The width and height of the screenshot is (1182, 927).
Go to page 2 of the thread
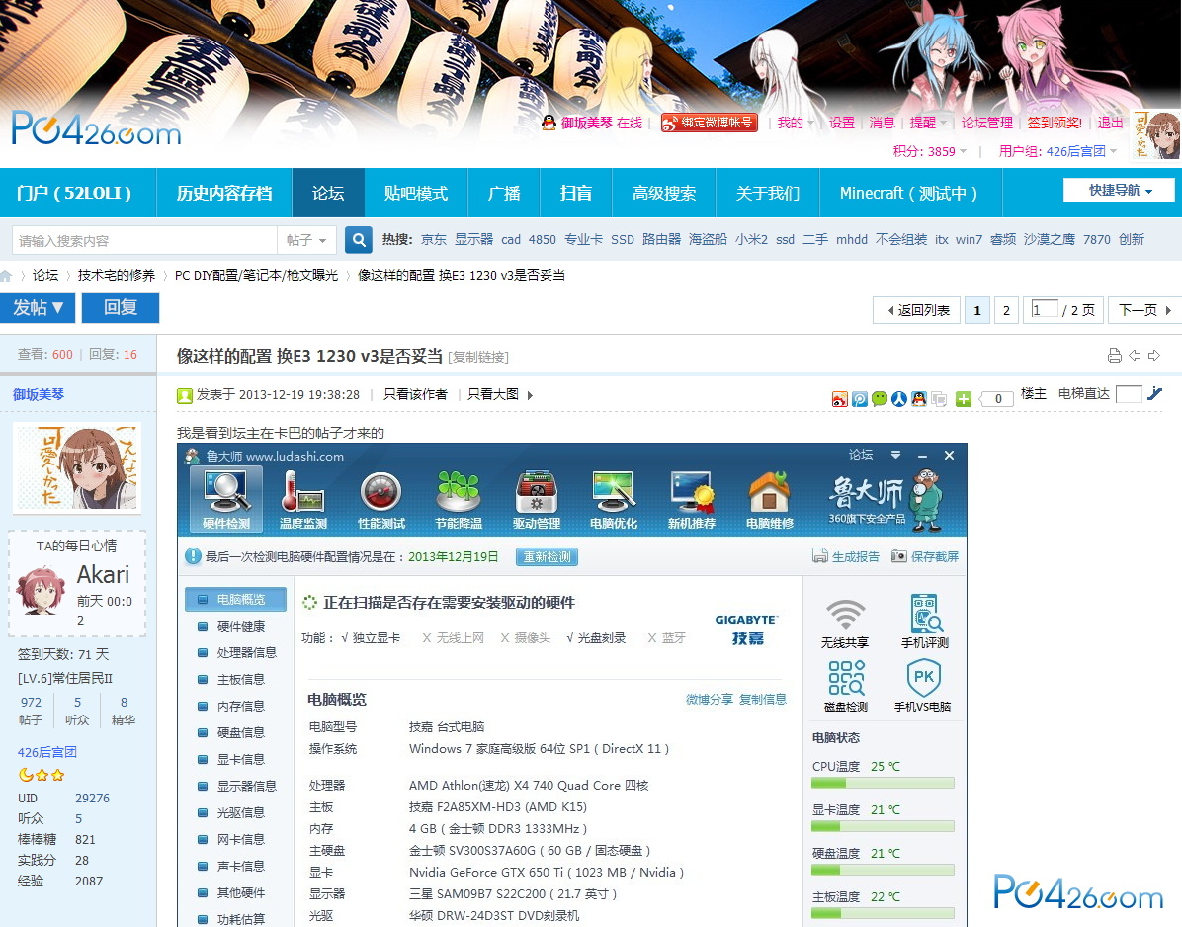[x=1006, y=309]
